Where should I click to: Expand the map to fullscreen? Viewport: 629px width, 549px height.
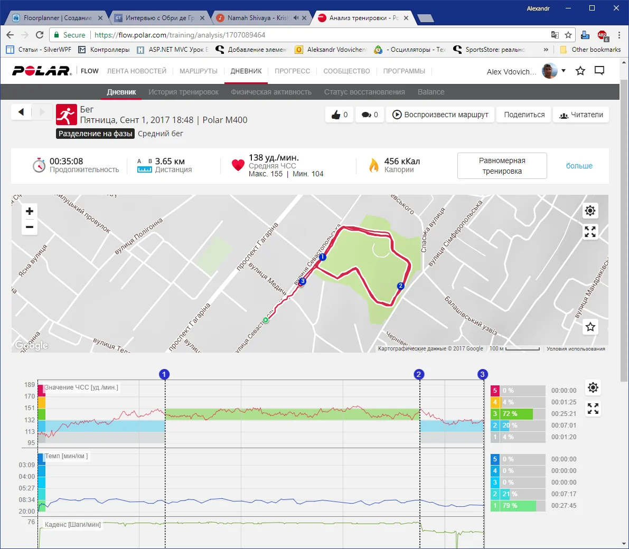[x=590, y=232]
